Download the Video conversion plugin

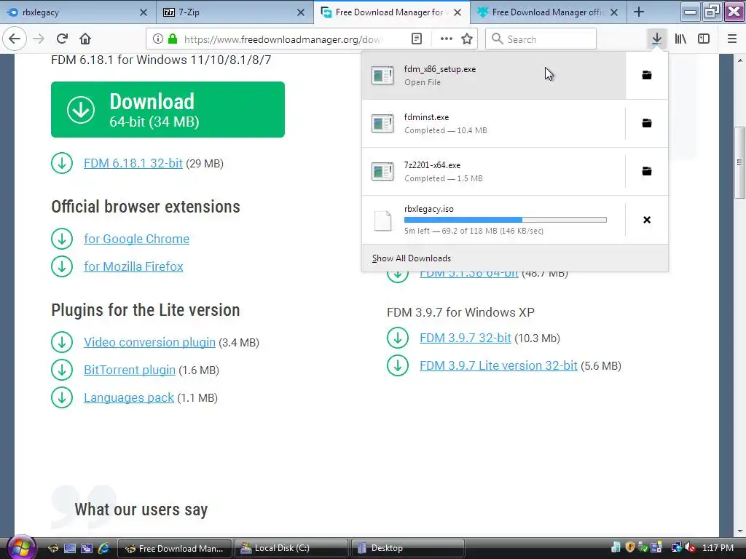pyautogui.click(x=149, y=342)
